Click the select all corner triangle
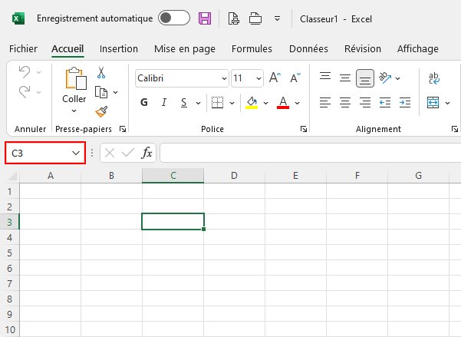This screenshot has width=461, height=337. pos(13,177)
